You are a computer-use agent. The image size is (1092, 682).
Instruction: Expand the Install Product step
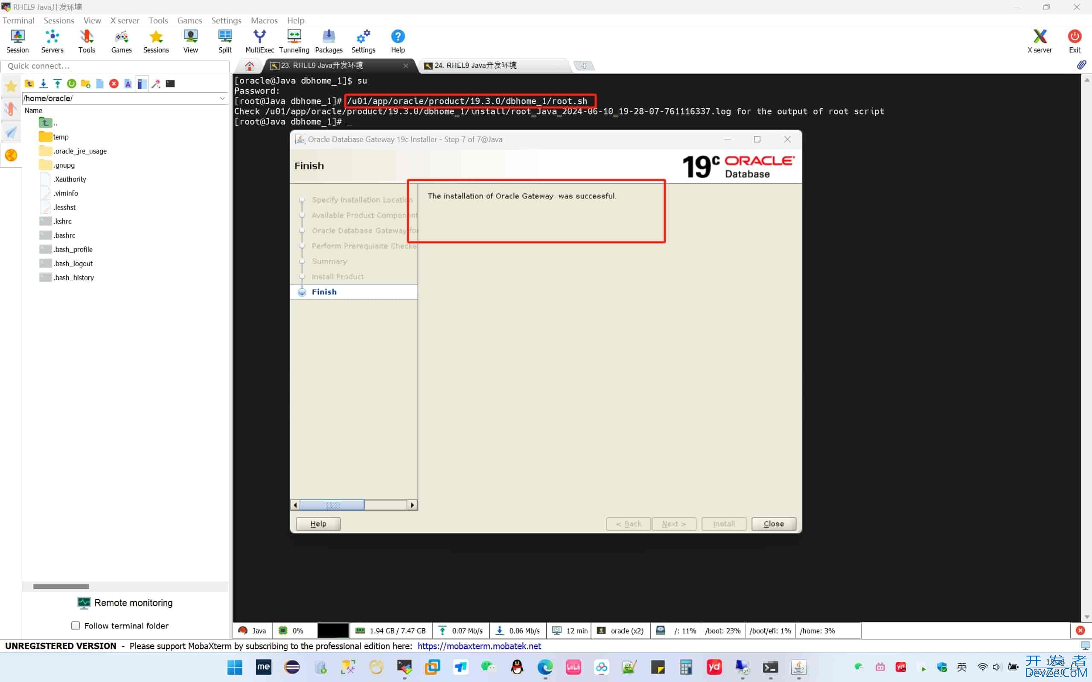coord(338,276)
